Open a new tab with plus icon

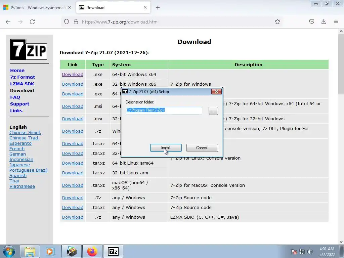[158, 8]
